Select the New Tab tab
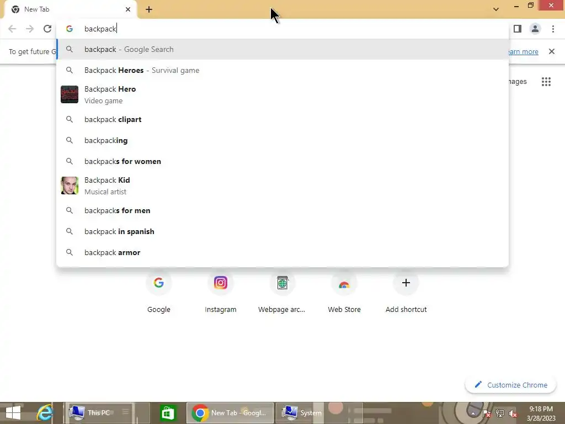The height and width of the screenshot is (424, 565). (x=70, y=9)
